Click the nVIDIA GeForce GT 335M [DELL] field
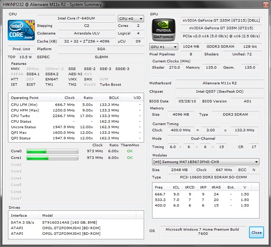Screen dimensions: 271x247 point(221,20)
